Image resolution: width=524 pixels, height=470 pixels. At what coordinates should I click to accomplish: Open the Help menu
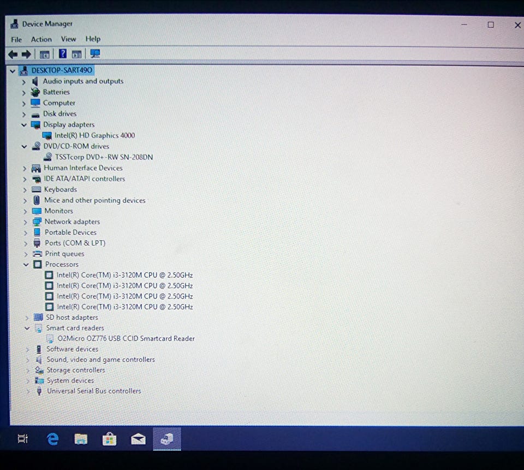click(x=93, y=39)
